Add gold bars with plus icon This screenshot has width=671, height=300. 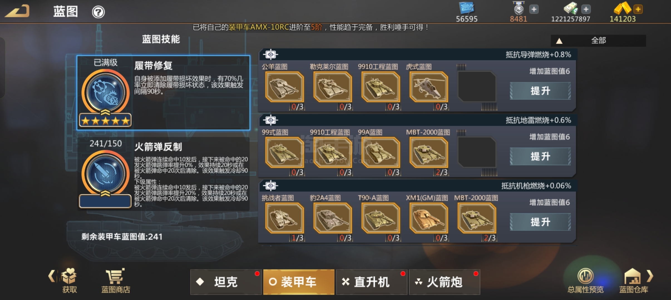click(638, 9)
